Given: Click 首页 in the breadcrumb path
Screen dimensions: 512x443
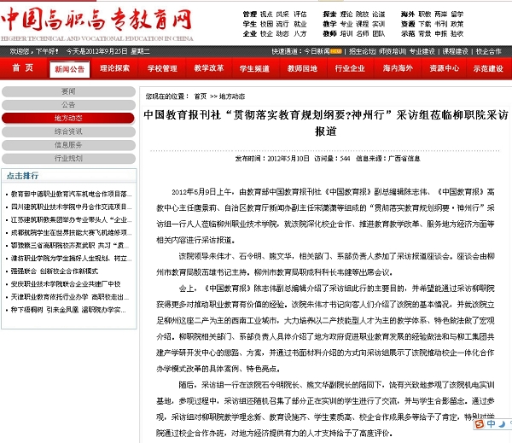Looking at the screenshot, I should (x=200, y=96).
